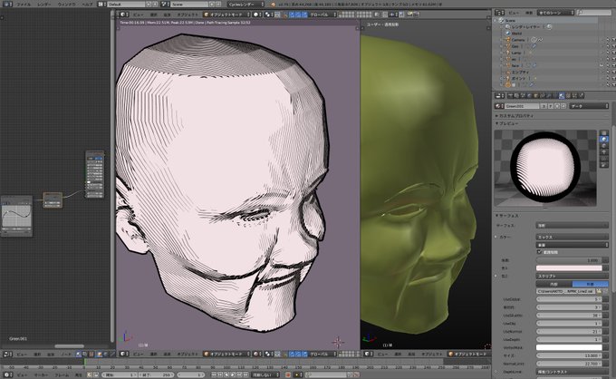Select Lamp object in the outliner
The width and height of the screenshot is (616, 379).
pyautogui.click(x=515, y=53)
